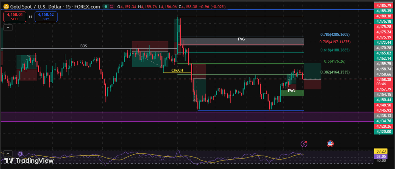Click the 4,150.44 price scale label
395x169 pixels.
(383, 100)
